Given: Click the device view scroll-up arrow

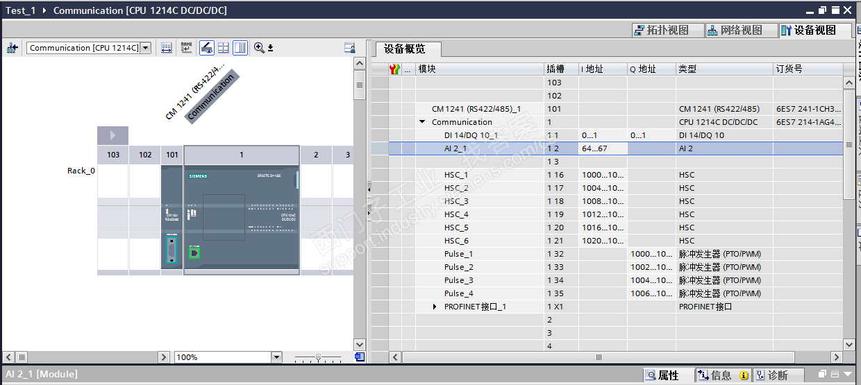Looking at the screenshot, I should point(360,63).
